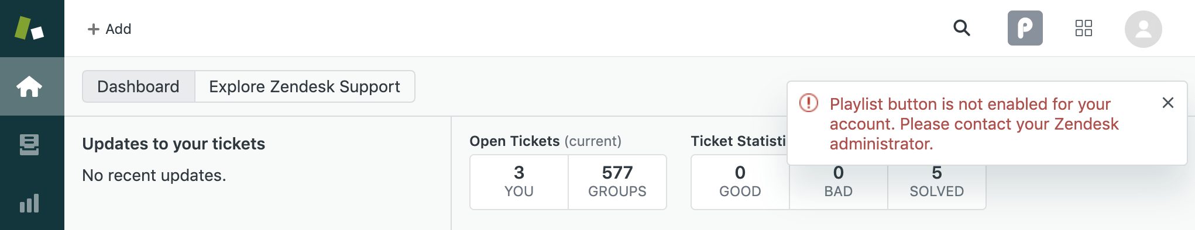Open the user profile avatar
Viewport: 1195px width, 230px height.
(x=1143, y=29)
